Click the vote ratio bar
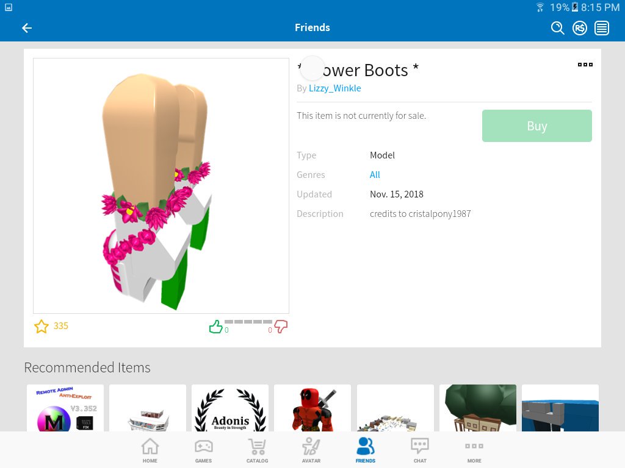 248,322
